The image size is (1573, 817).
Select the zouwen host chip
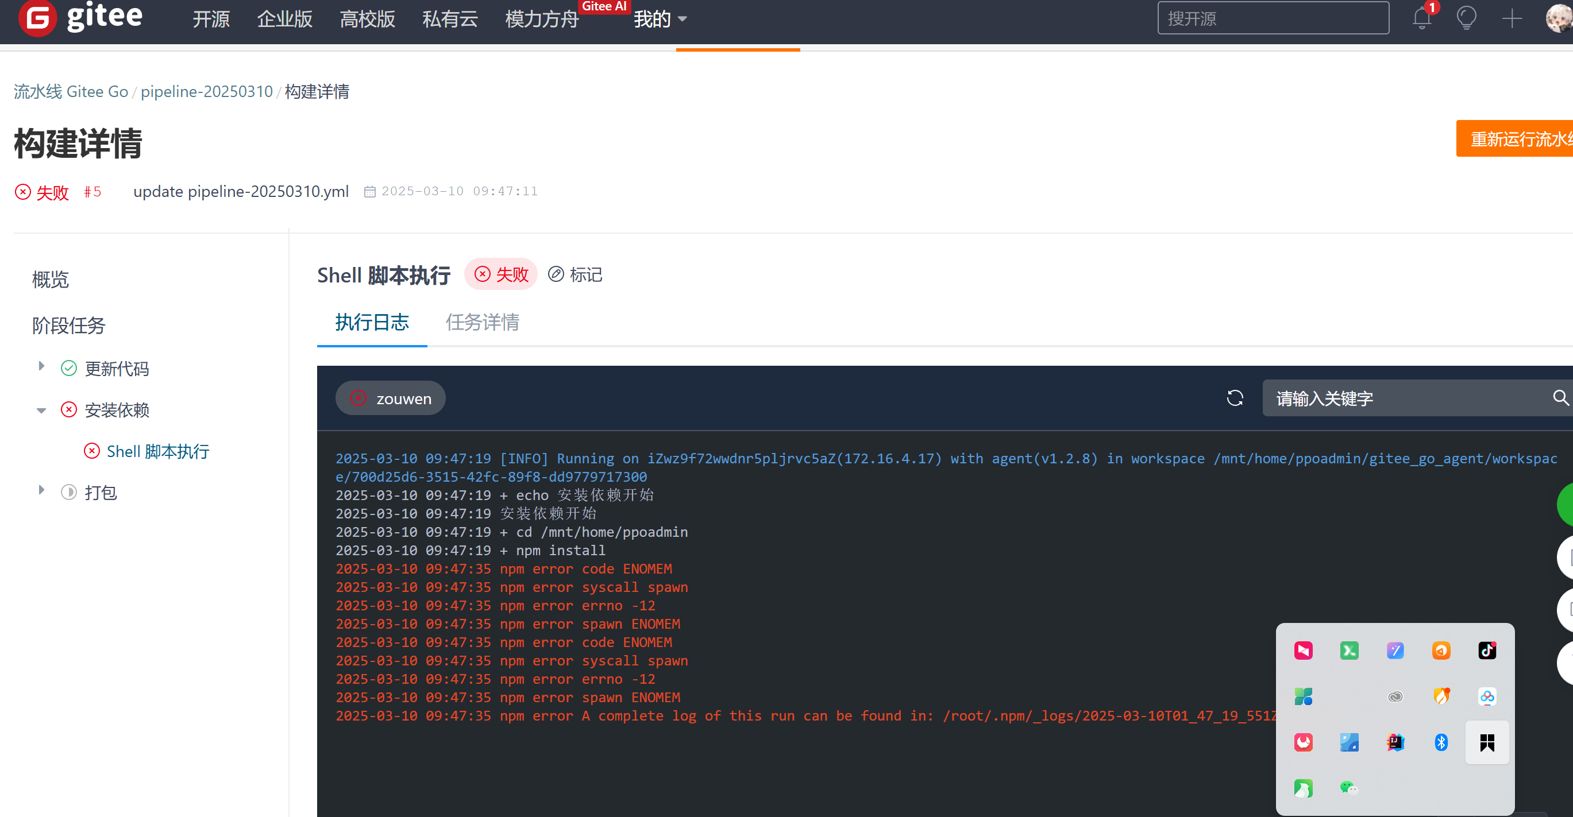click(390, 398)
